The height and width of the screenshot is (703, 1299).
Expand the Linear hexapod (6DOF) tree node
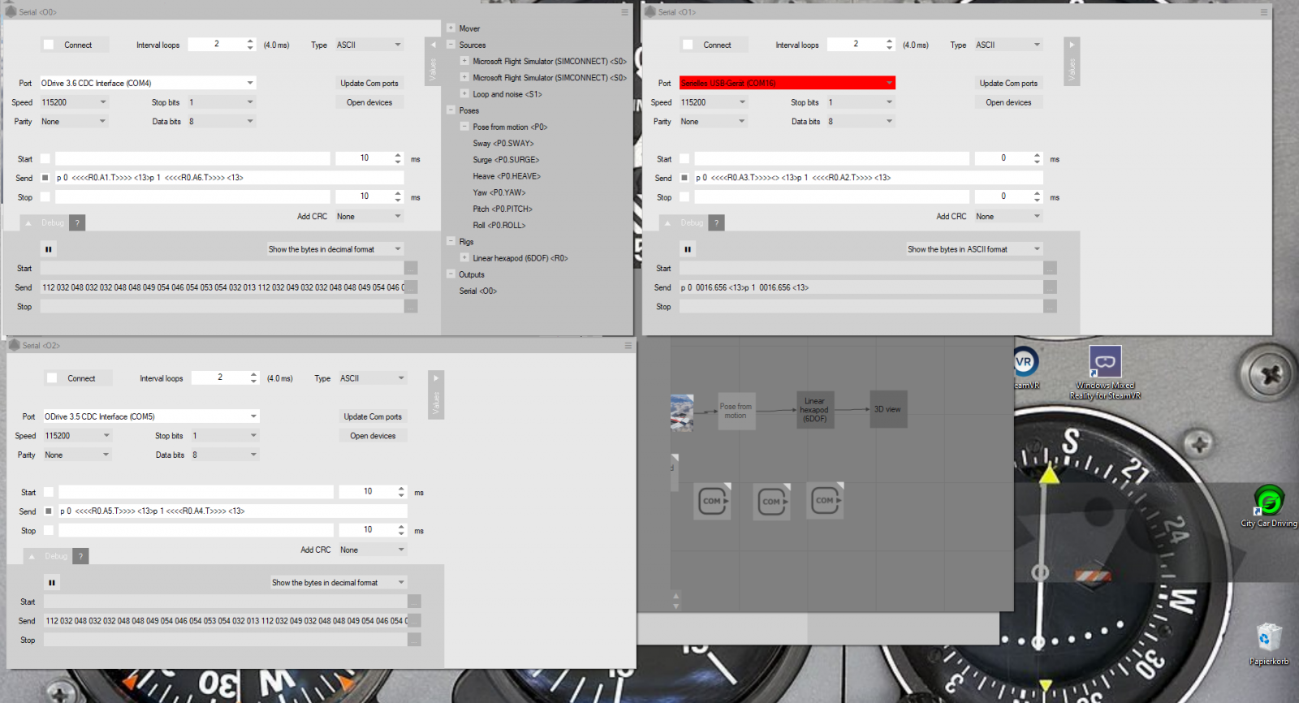(464, 258)
